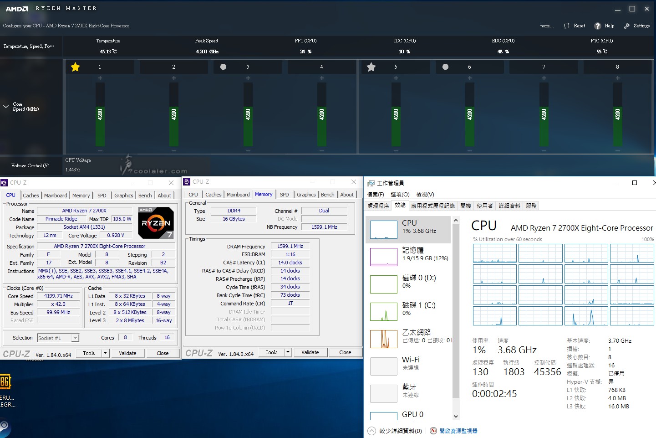This screenshot has width=656, height=438.
Task: Click the Ryzen 7 logo in CPU-Z
Action: pos(156,223)
